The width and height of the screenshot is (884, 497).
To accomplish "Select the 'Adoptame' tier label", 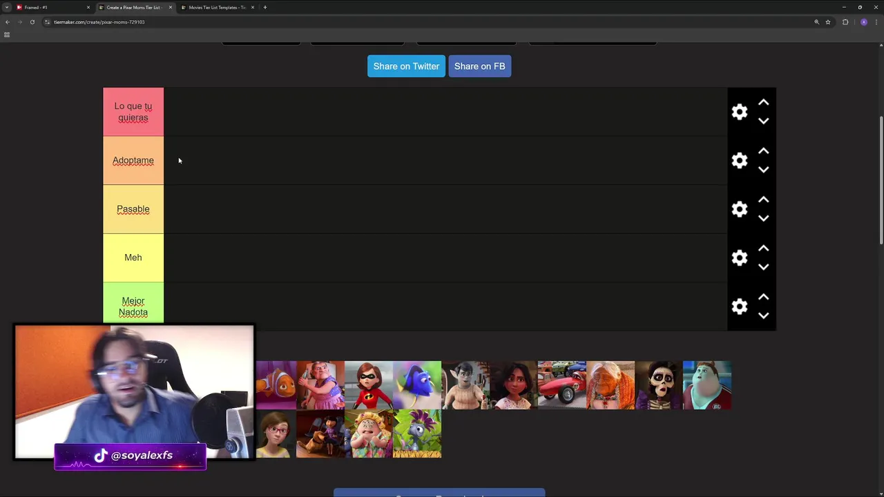I will tap(133, 160).
